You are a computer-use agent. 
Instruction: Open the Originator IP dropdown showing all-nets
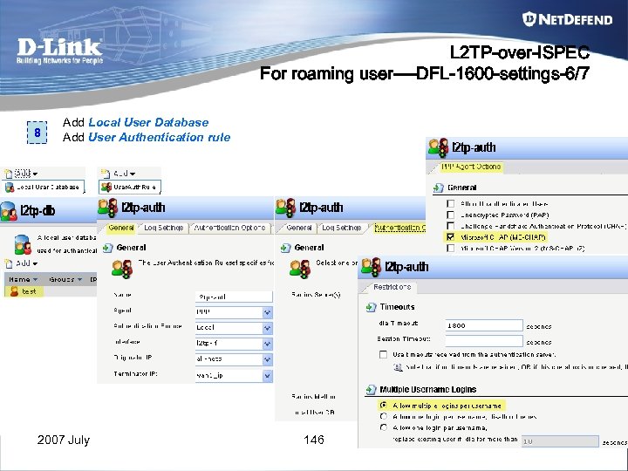pyautogui.click(x=267, y=359)
